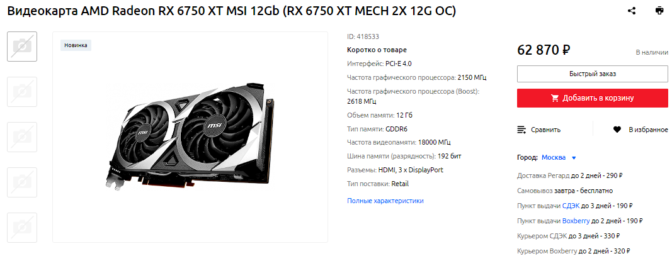Select the first photo placeholder thumbnail
The height and width of the screenshot is (261, 672).
tap(22, 46)
